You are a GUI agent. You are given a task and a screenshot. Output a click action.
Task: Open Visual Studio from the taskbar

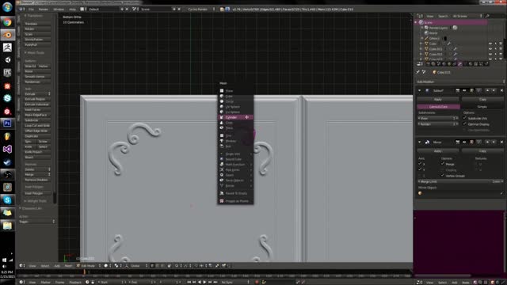[7, 149]
